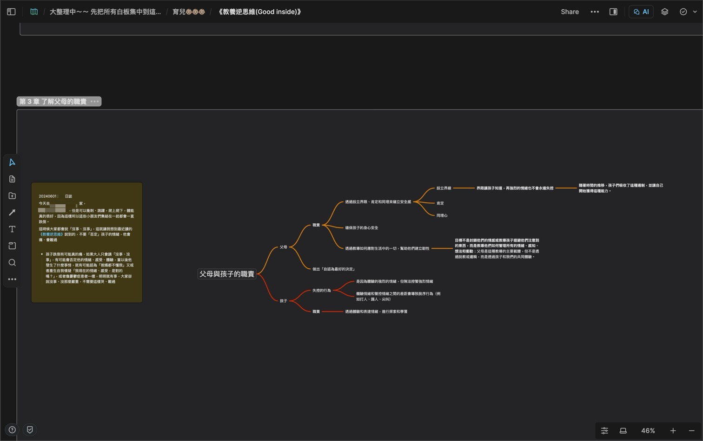Open the search magnifier tool
This screenshot has height=441, width=703.
click(x=12, y=263)
